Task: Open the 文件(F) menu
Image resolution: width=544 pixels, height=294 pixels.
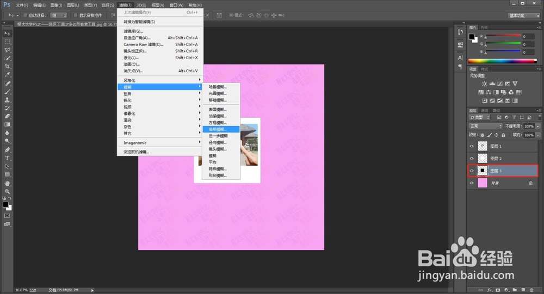Action: point(22,5)
